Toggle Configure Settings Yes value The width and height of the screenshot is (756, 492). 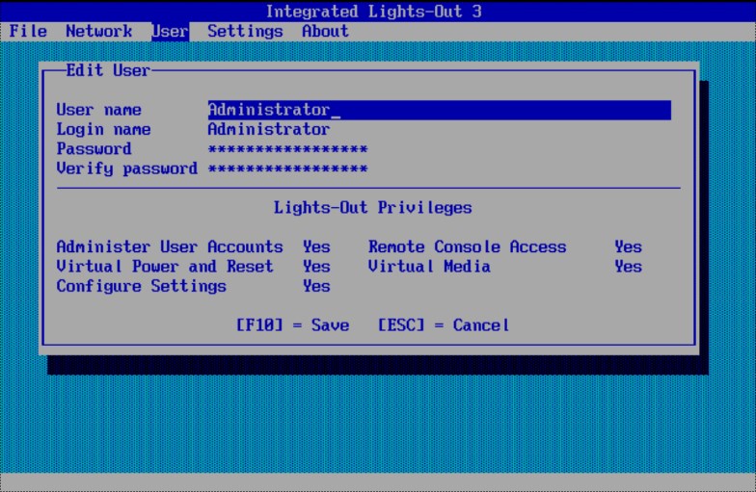pos(316,287)
